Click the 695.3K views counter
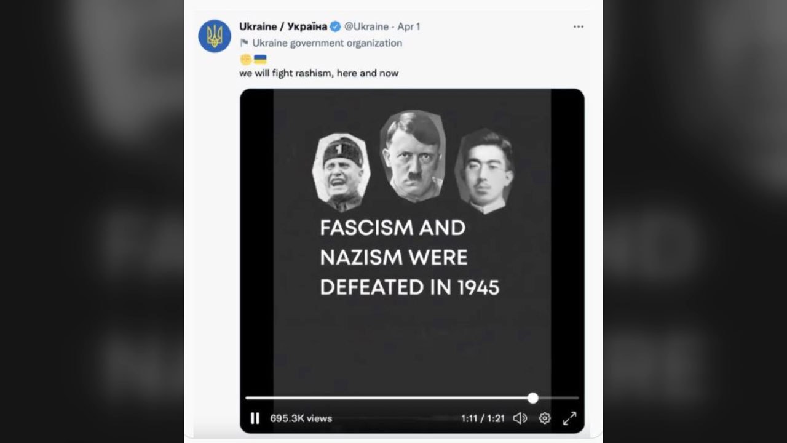This screenshot has width=787, height=443. pos(301,418)
